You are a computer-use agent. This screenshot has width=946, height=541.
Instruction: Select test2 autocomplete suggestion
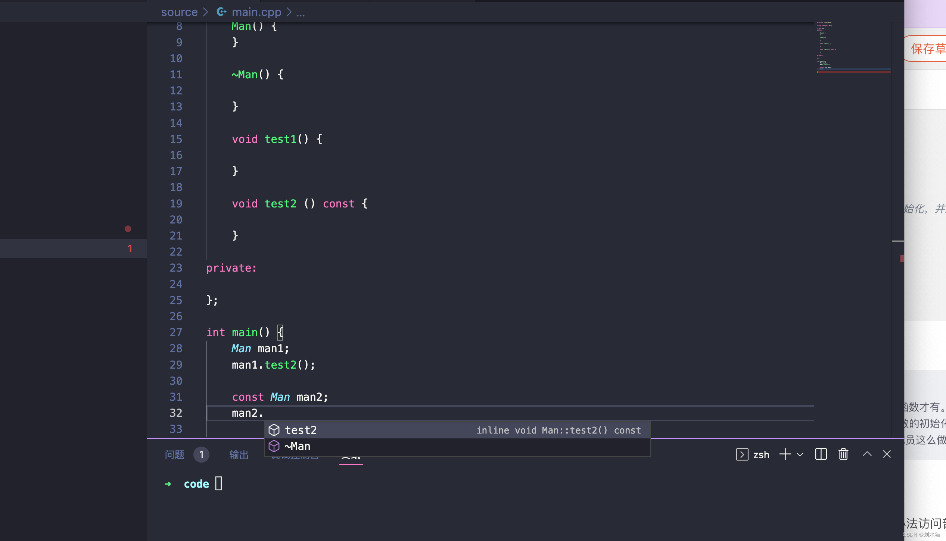pyautogui.click(x=458, y=430)
